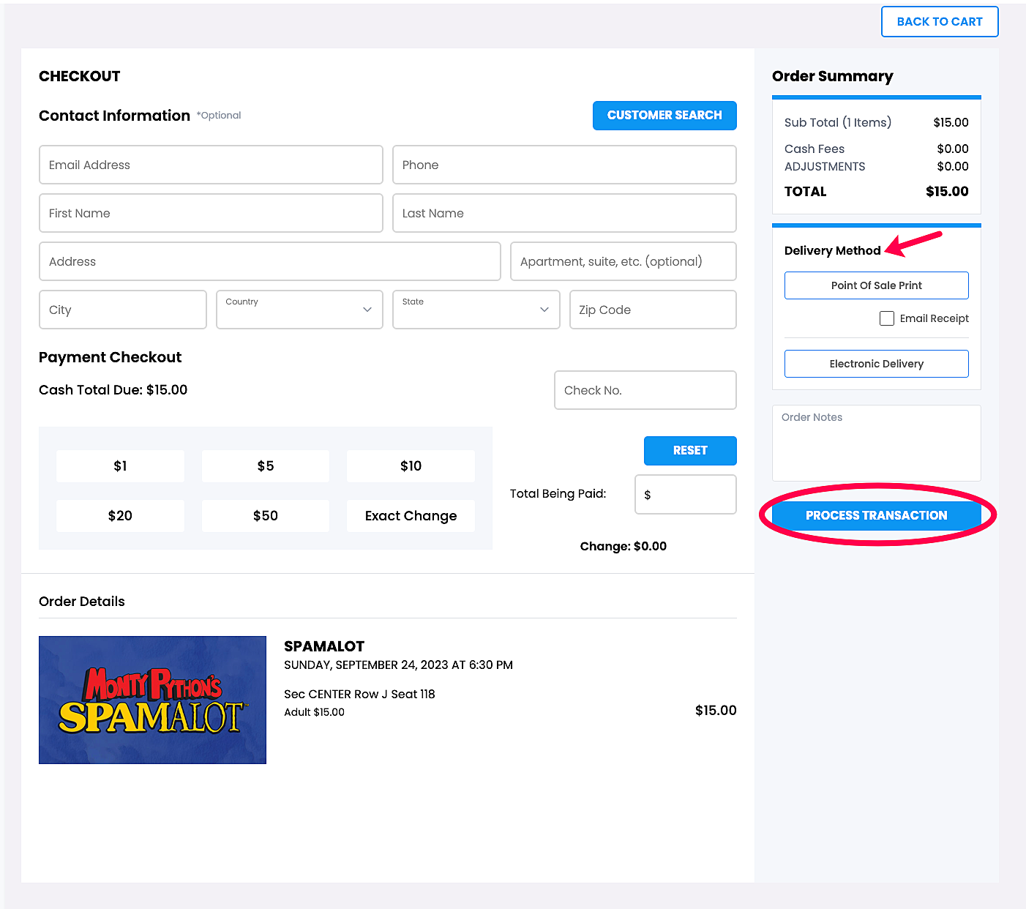The image size is (1026, 909).
Task: Click the Back To Cart button
Action: [940, 22]
